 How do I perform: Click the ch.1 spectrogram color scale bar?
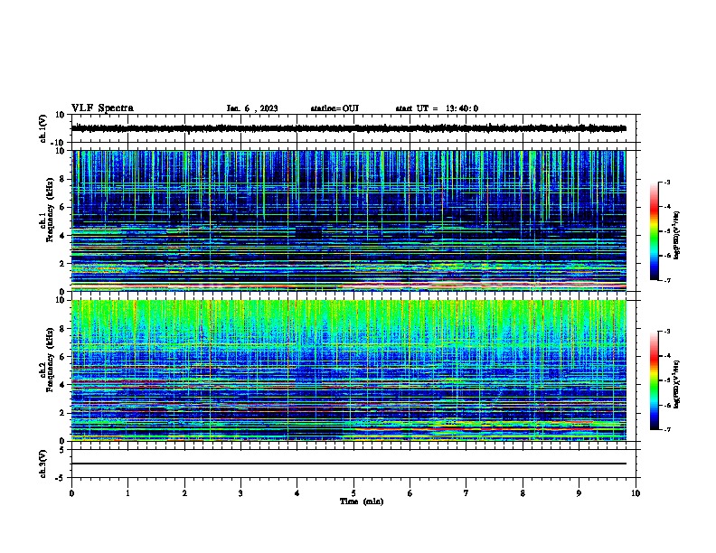point(655,231)
